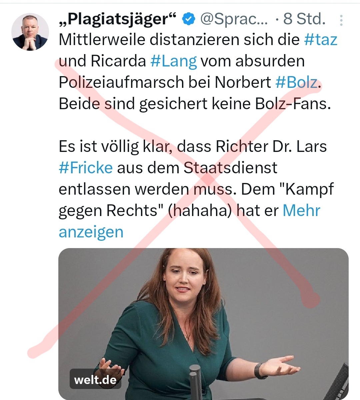Open the author's round profile avatar
Viewport: 360px width, 400px height.
[30, 32]
